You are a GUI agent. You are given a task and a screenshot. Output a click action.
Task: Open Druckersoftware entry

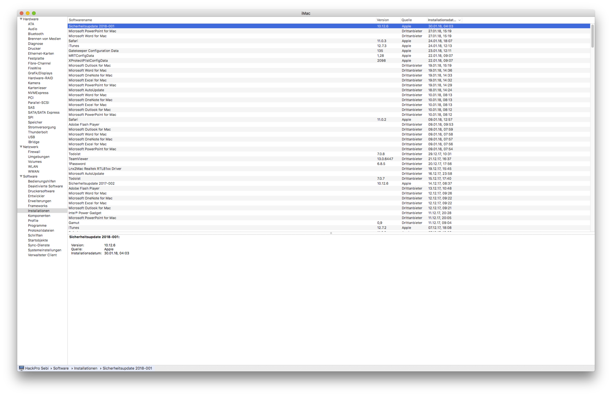pyautogui.click(x=41, y=191)
